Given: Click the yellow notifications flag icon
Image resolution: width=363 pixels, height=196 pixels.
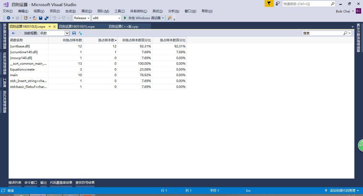Looking at the screenshot, I should (x=269, y=4).
